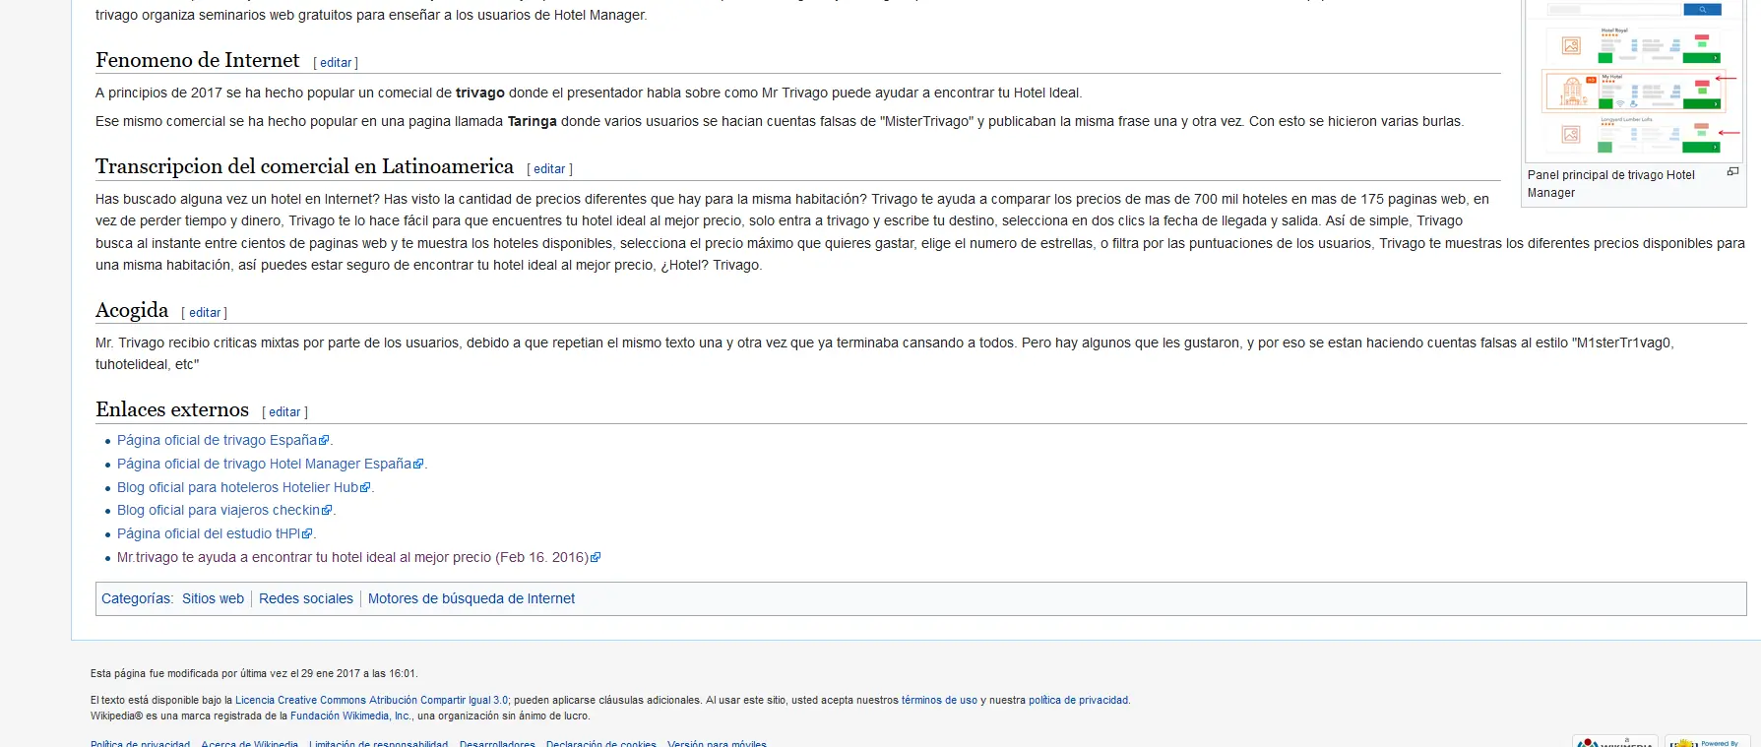Select the Transcripcion del comercial en Latinoamerica heading
This screenshot has width=1761, height=747.
tap(305, 166)
